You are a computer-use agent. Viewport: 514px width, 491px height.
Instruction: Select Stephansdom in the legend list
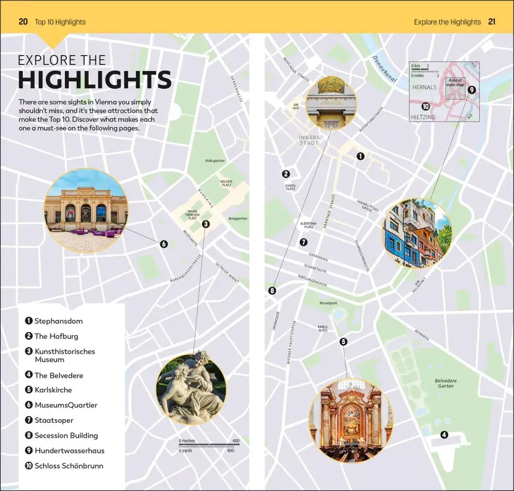point(58,321)
